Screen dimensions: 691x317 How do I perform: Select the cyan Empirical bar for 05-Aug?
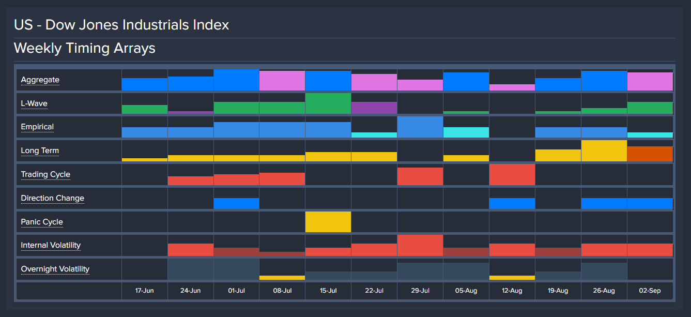tap(466, 132)
